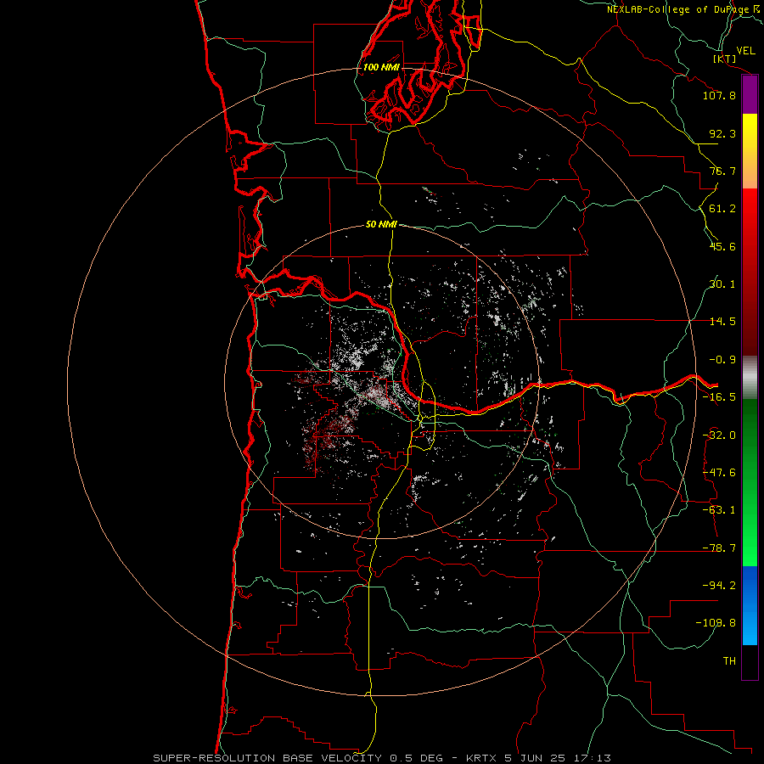Pick the bright green segment near -78.7
The width and height of the screenshot is (764, 764).
click(x=750, y=548)
